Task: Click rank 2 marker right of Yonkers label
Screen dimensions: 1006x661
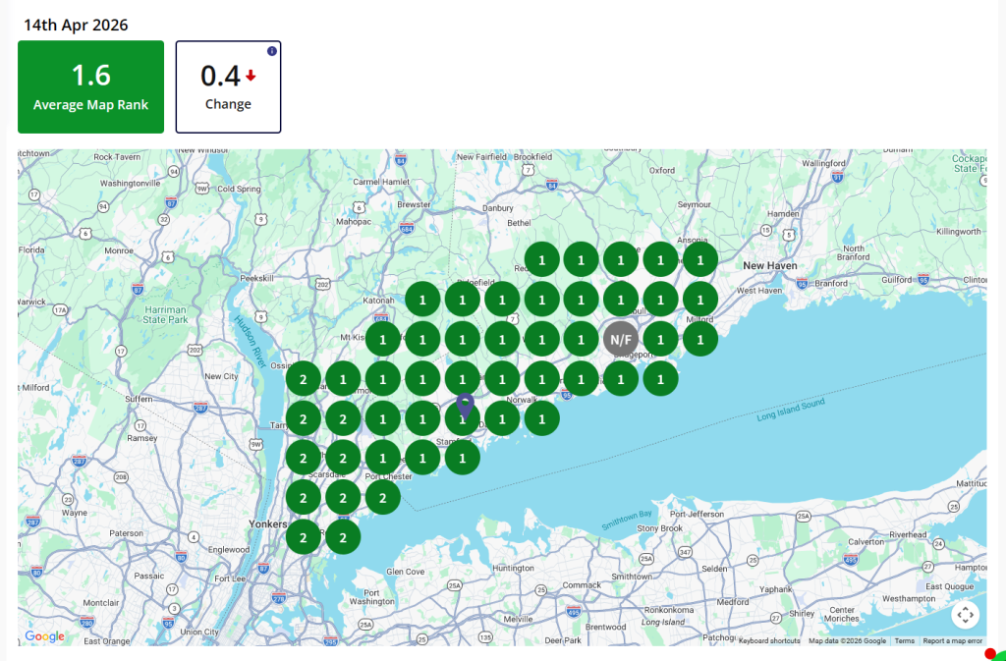Action: click(304, 537)
